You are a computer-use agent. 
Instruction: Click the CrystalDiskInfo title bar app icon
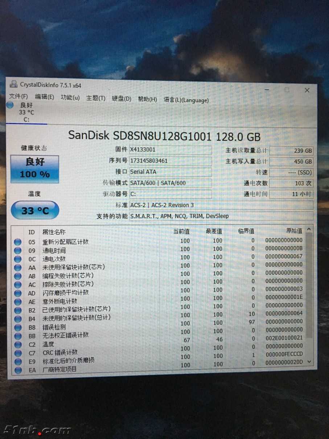[x=14, y=84]
